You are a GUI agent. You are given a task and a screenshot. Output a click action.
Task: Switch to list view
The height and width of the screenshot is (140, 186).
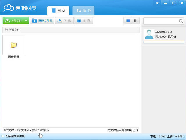click(128, 21)
